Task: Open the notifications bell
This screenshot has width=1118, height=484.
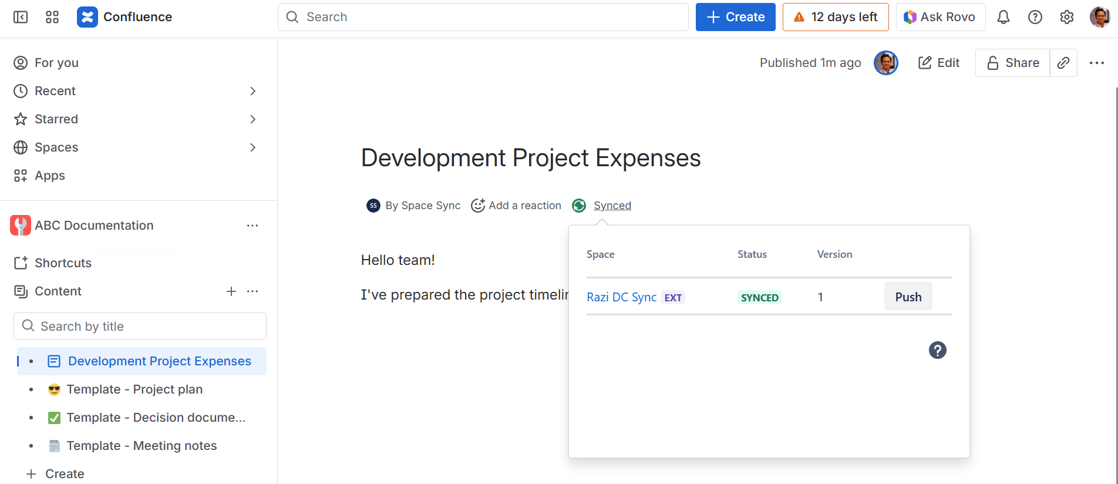Action: [1003, 17]
